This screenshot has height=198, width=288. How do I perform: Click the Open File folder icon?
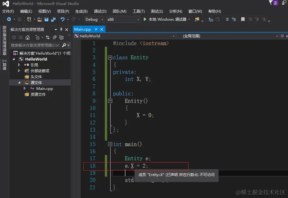tap(40, 19)
